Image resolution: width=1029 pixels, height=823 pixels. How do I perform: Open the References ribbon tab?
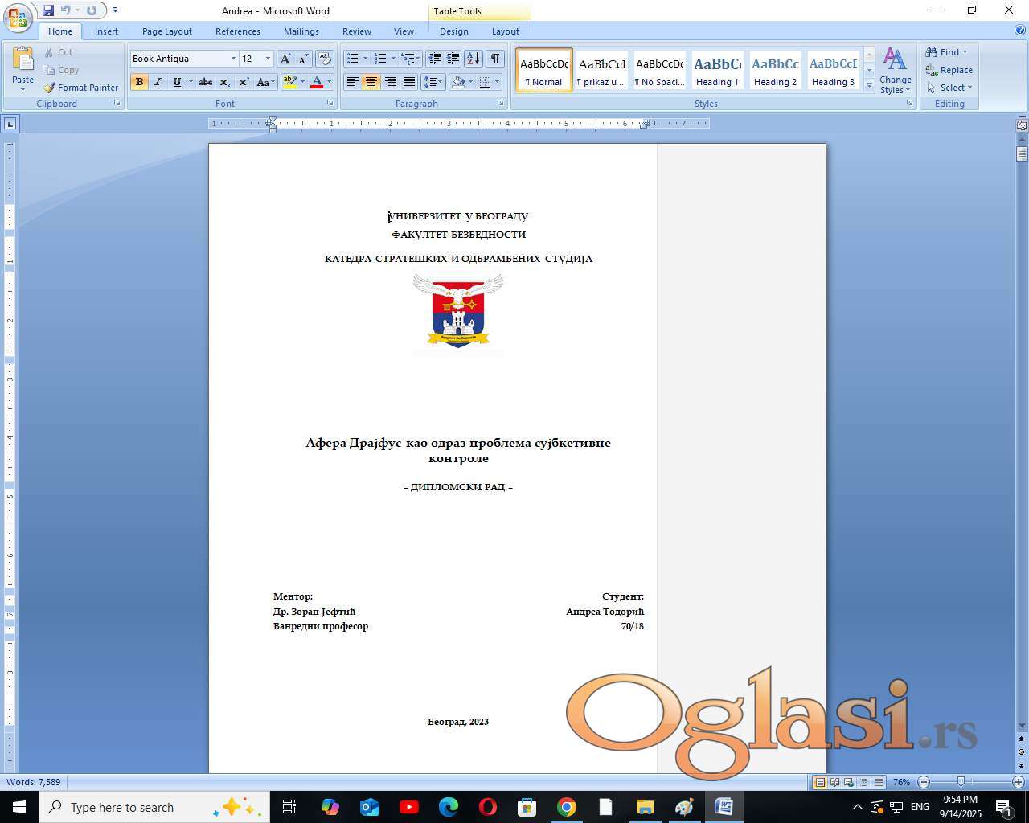[237, 31]
